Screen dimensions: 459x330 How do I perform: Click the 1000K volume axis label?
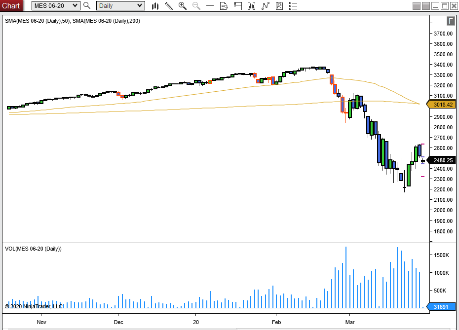coord(441,273)
